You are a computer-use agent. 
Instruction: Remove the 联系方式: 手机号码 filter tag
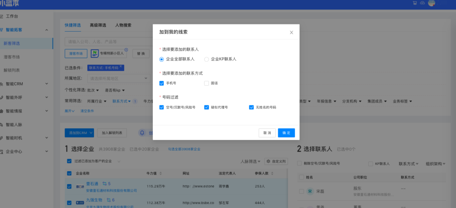[x=121, y=67]
